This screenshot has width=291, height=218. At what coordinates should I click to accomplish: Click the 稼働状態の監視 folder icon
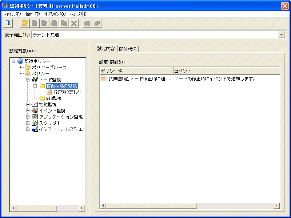click(42, 86)
